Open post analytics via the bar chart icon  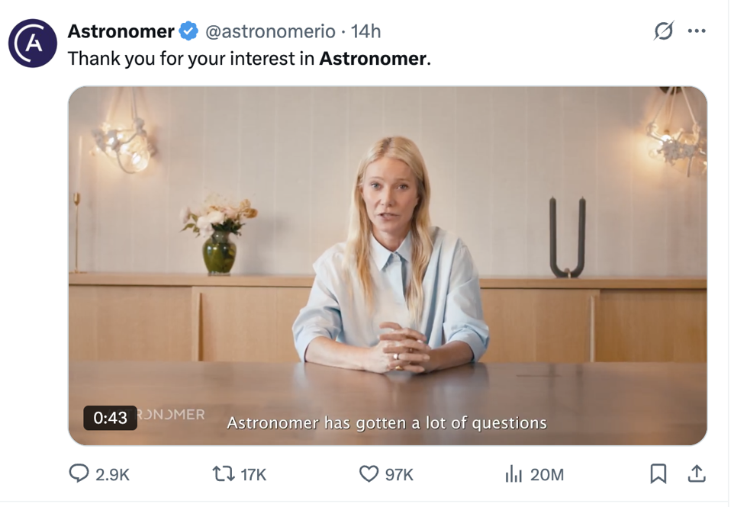tap(512, 474)
